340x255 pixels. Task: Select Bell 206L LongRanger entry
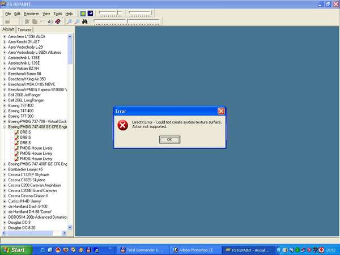26,100
